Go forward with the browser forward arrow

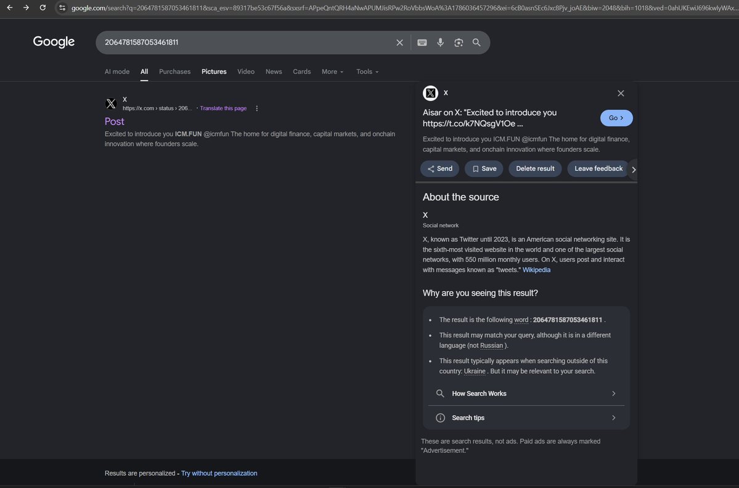tap(26, 7)
